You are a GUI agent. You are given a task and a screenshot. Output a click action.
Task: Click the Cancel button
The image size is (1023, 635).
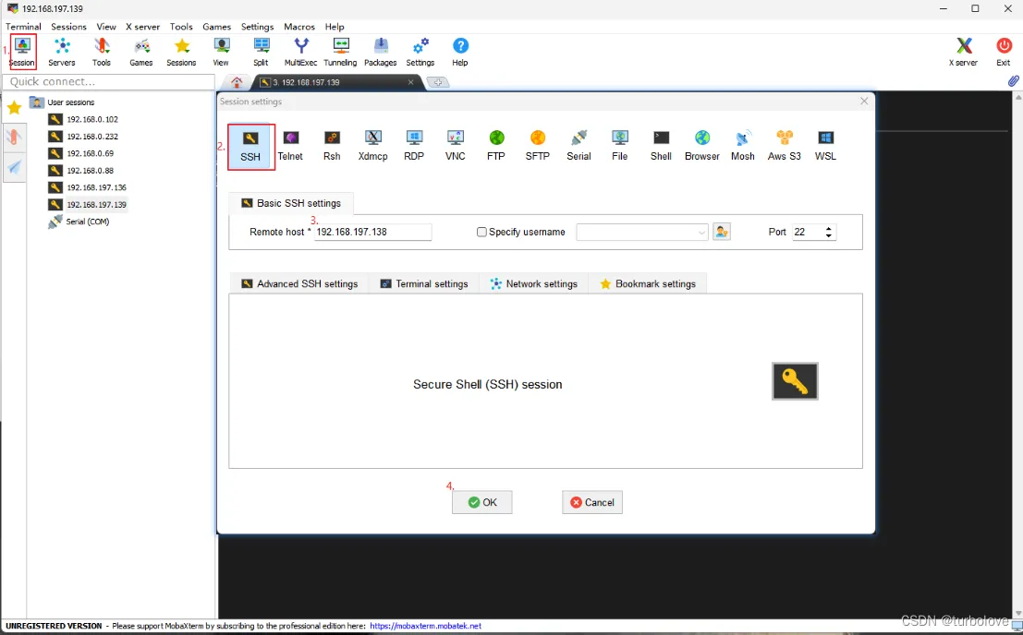pyautogui.click(x=592, y=502)
